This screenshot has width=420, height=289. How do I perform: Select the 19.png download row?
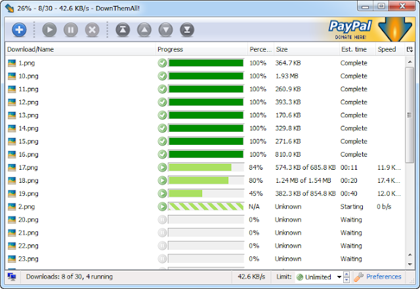click(x=204, y=193)
